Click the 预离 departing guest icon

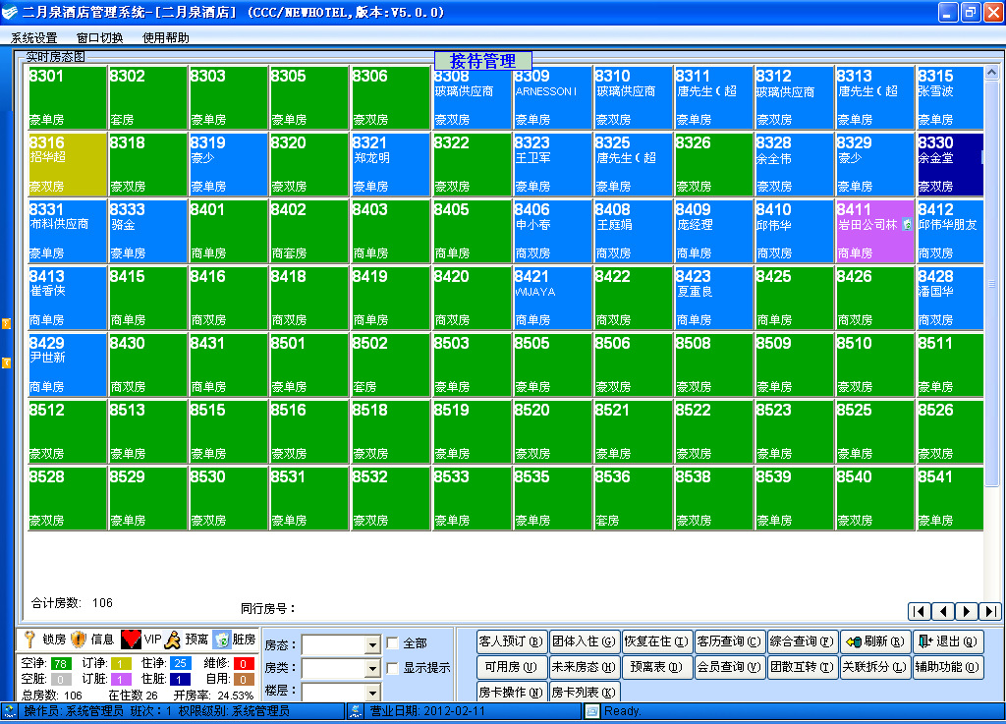[173, 639]
